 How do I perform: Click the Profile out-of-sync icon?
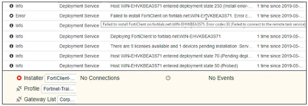(x=19, y=89)
